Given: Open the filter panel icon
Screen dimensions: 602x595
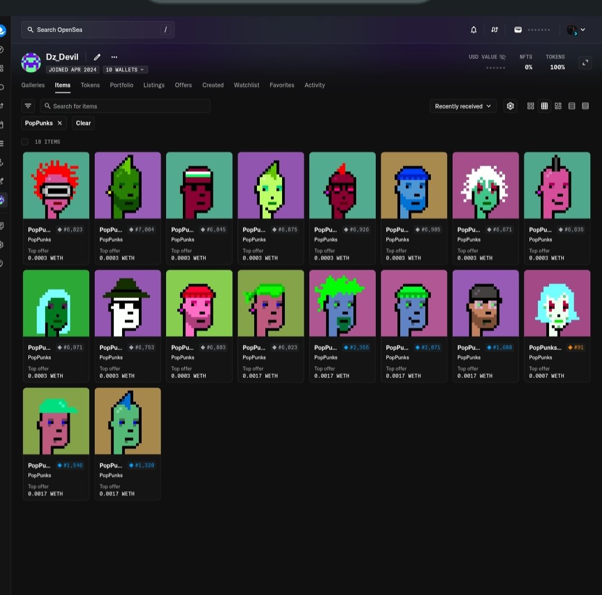Looking at the screenshot, I should pyautogui.click(x=28, y=106).
